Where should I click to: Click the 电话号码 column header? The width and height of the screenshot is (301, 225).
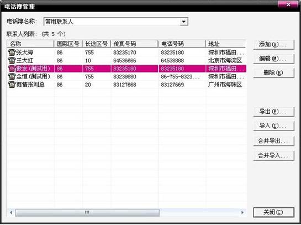[x=182, y=44]
